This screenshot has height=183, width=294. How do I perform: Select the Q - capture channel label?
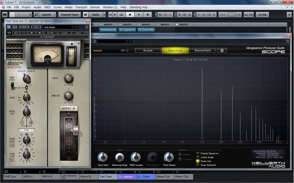coord(127,176)
